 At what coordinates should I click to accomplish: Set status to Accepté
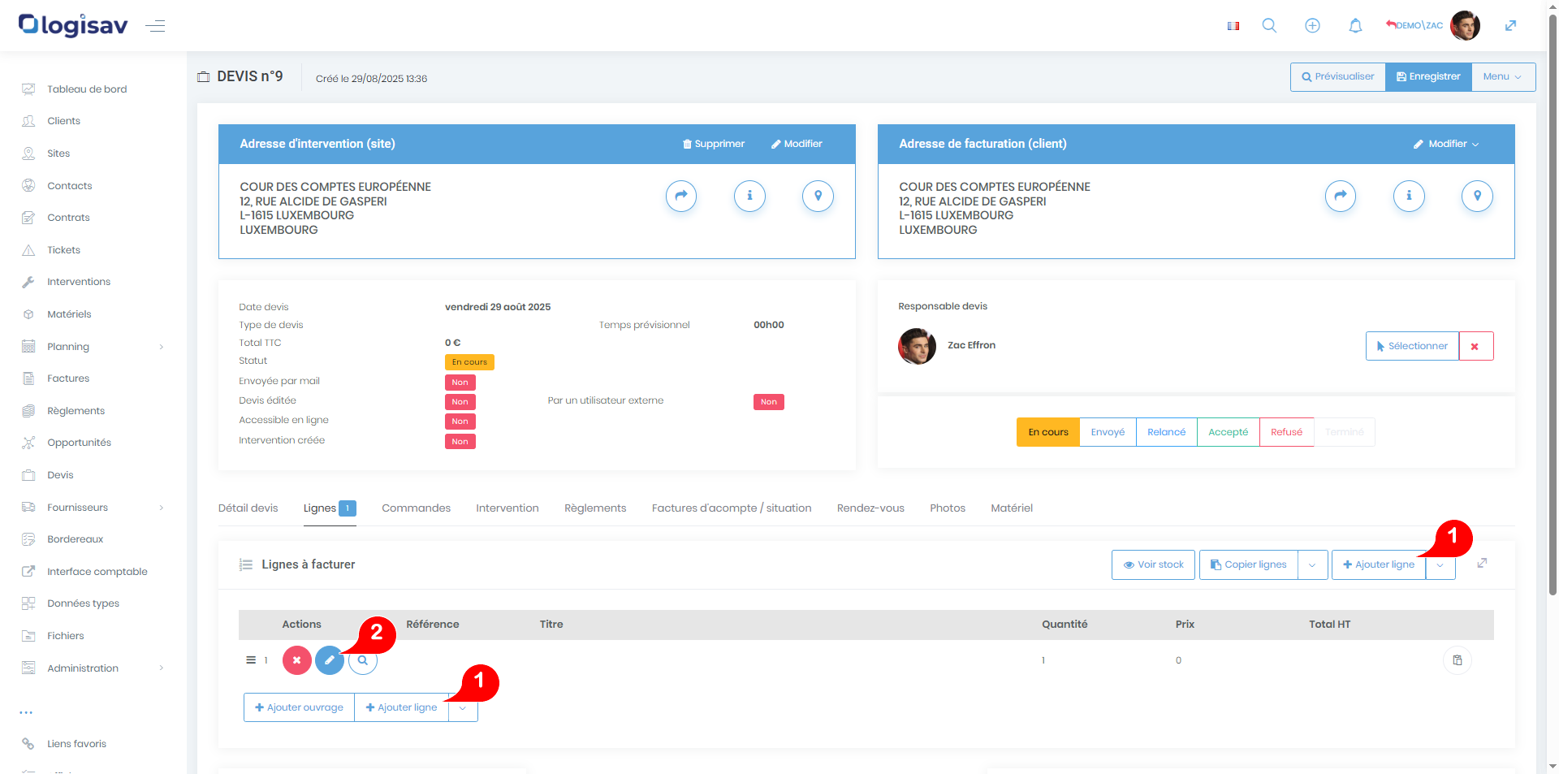click(x=1228, y=432)
